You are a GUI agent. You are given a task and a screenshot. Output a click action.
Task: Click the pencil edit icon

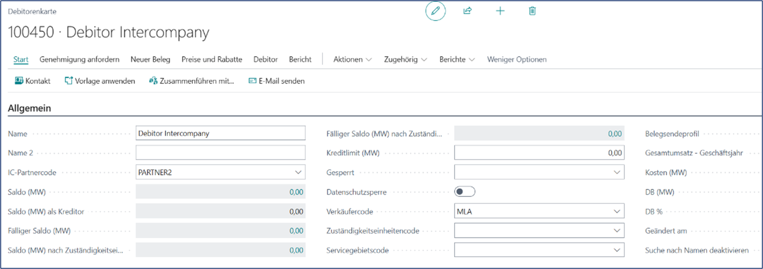435,11
